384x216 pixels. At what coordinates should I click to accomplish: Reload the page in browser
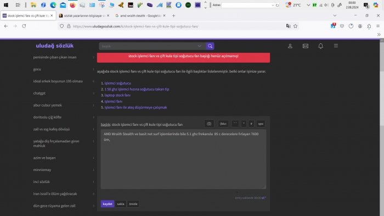24,26
